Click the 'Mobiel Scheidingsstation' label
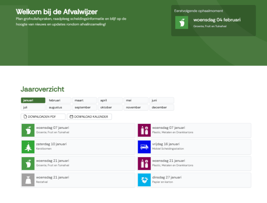 click(x=168, y=148)
